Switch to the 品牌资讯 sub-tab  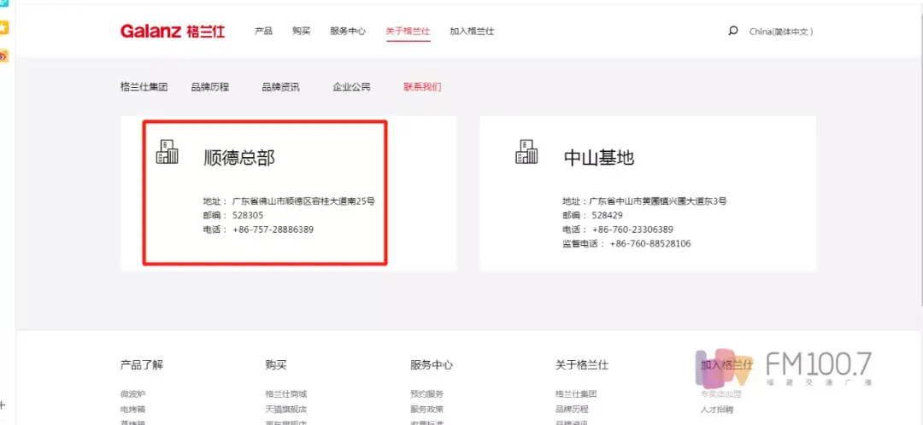[x=281, y=87]
